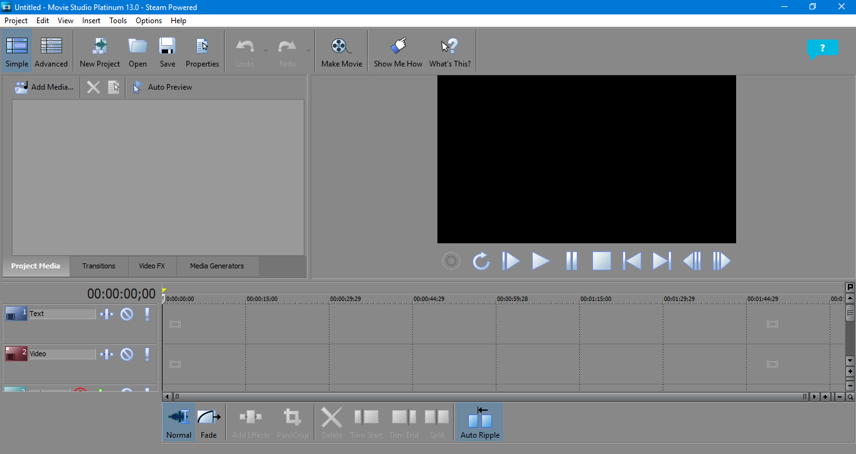Click Add Media... to import files
856x454 pixels.
click(44, 87)
